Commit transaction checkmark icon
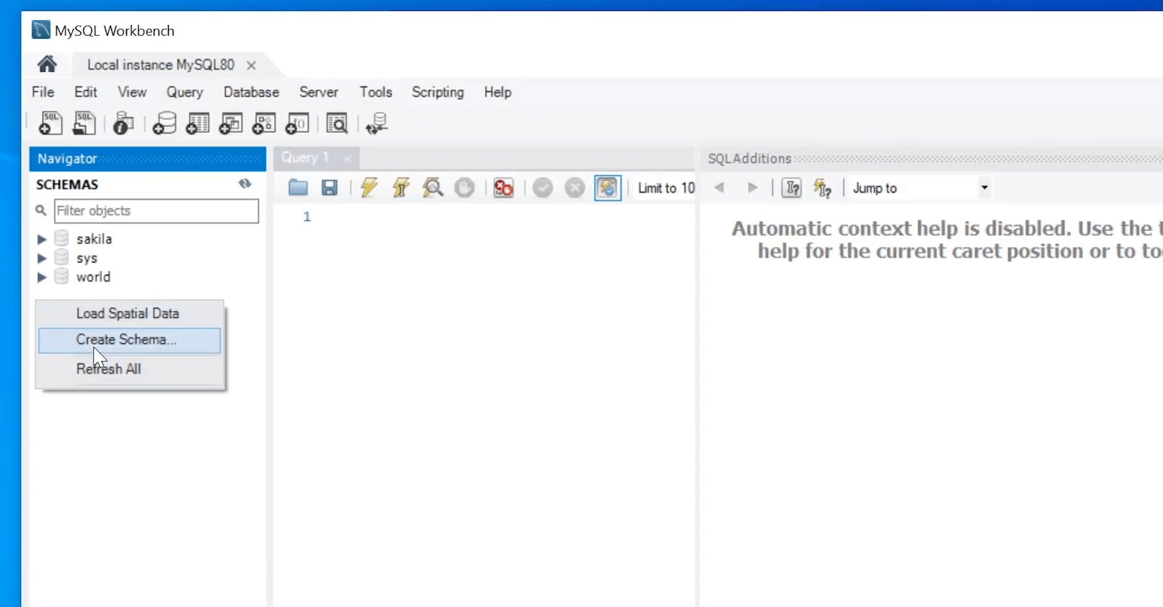1163x607 pixels. (x=543, y=188)
